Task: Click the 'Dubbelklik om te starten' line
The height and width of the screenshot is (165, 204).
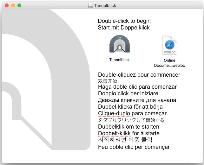Action: pyautogui.click(x=128, y=127)
